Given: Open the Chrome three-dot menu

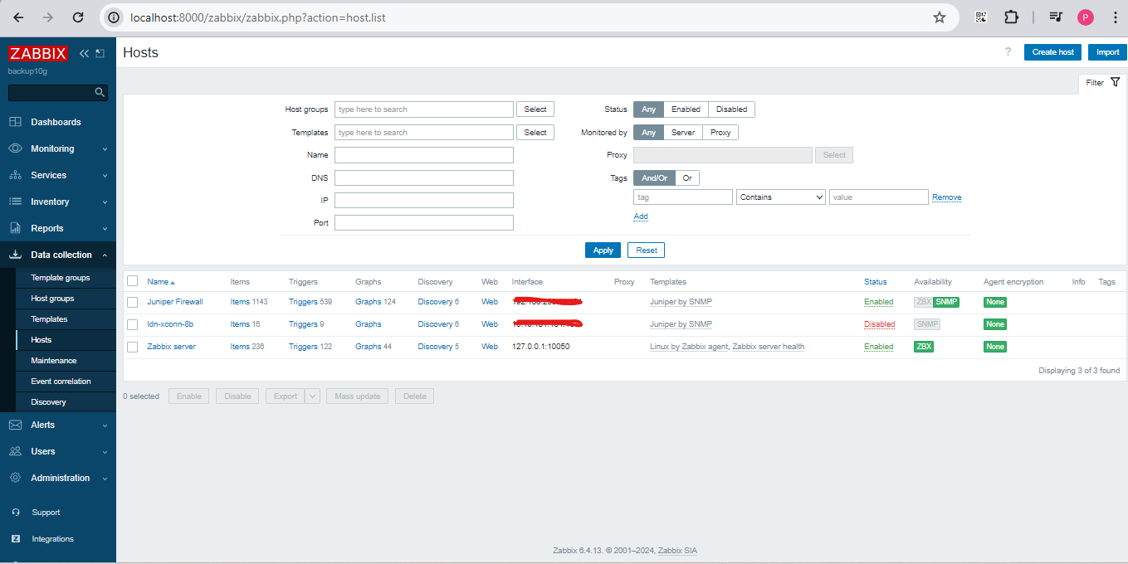Looking at the screenshot, I should 1116,17.
